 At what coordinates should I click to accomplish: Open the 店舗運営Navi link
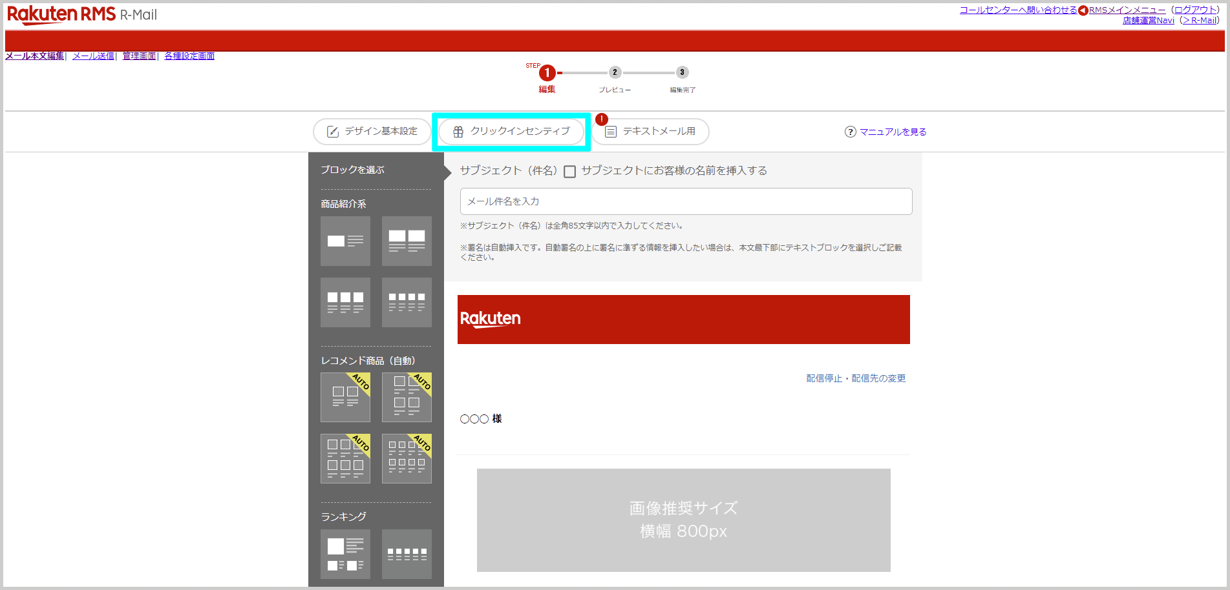(1149, 20)
